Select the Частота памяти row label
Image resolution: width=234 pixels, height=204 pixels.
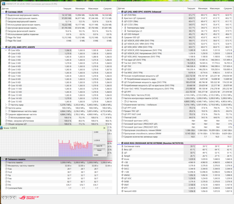15,162
